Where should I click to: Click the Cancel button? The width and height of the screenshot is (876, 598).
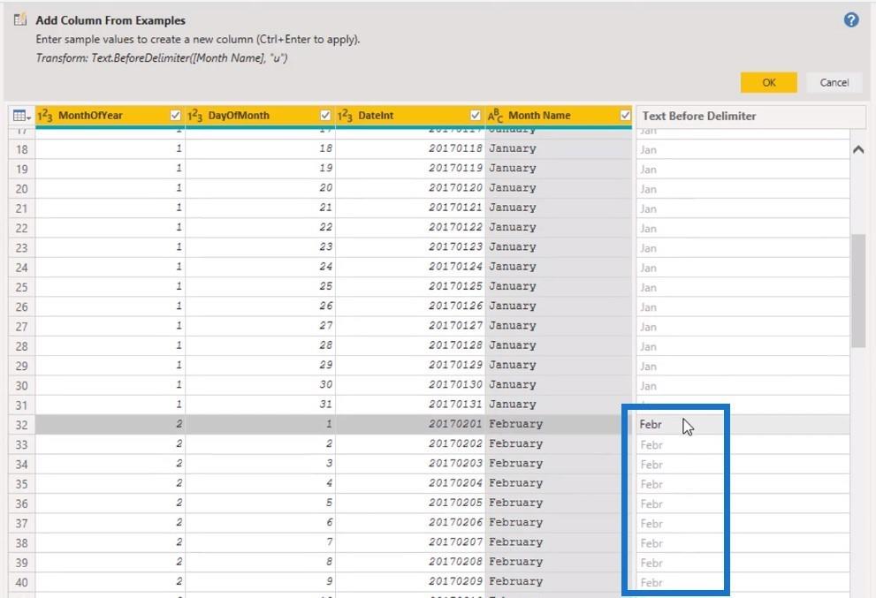834,83
